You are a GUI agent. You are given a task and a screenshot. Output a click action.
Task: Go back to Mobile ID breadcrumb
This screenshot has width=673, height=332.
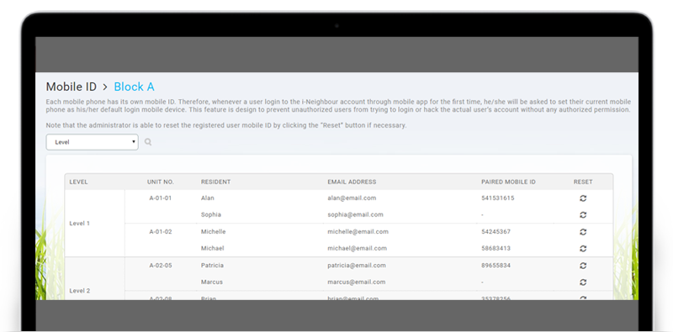pyautogui.click(x=72, y=87)
